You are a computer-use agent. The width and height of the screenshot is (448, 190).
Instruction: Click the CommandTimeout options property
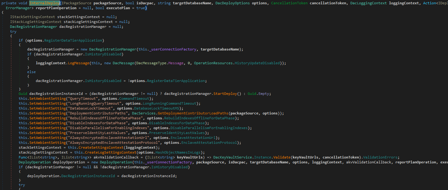pos(135,99)
